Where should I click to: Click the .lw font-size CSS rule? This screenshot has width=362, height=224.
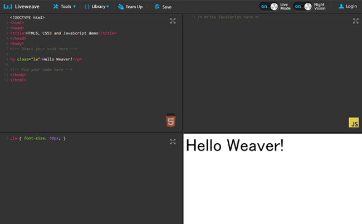(x=38, y=138)
